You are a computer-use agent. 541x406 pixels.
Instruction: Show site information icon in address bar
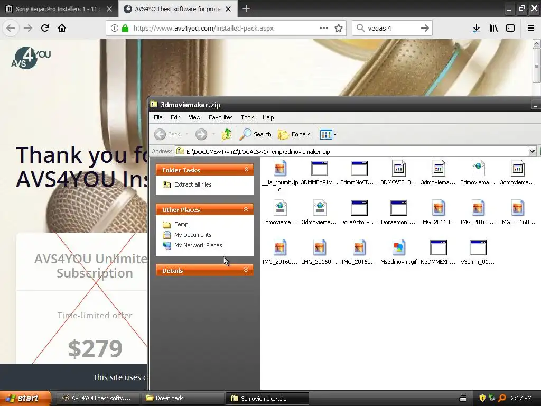tap(115, 28)
